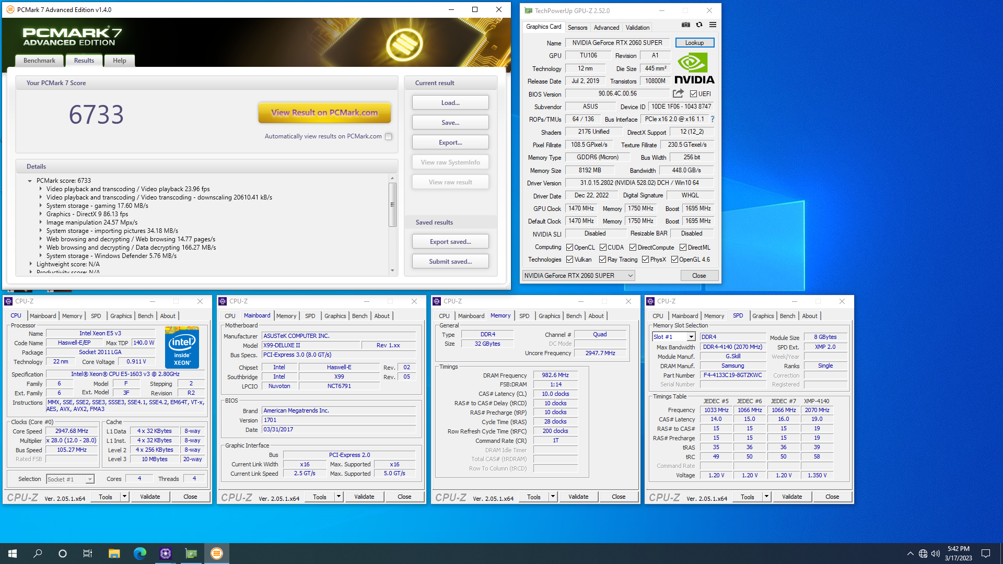Toggle the PhysX checkbox
The image size is (1003, 564).
645,260
